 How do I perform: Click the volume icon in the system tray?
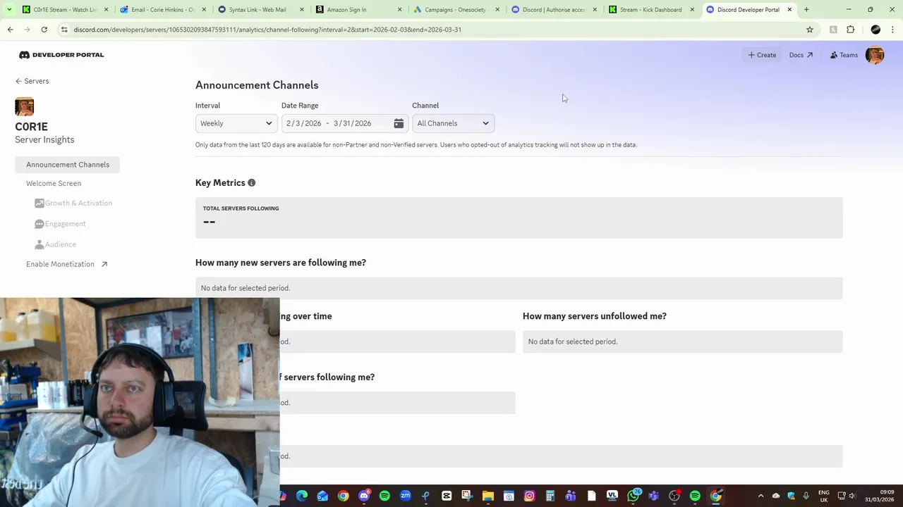[x=852, y=496]
